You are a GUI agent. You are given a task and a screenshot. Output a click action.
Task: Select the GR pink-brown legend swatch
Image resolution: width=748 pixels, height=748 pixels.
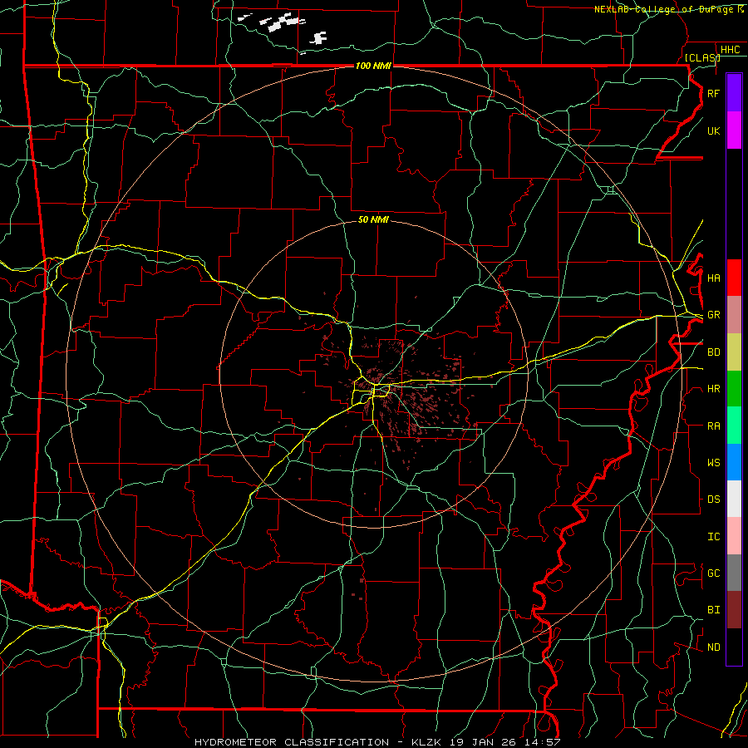click(x=734, y=314)
